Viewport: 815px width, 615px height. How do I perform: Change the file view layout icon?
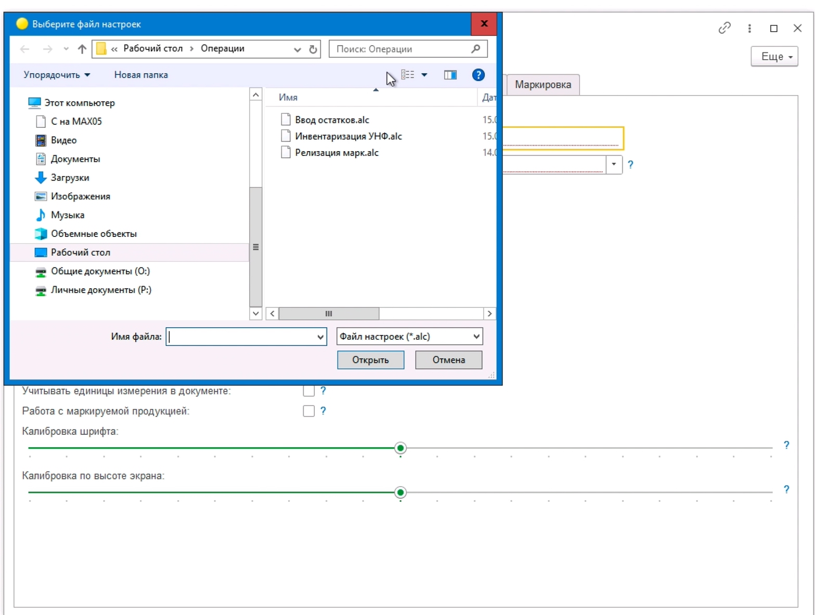pos(408,75)
